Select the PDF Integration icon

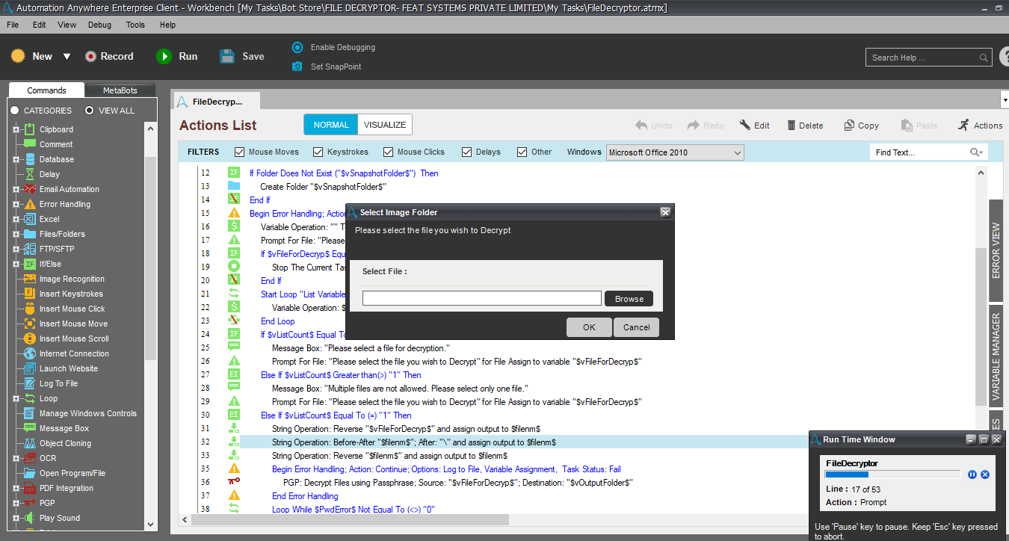pos(30,488)
